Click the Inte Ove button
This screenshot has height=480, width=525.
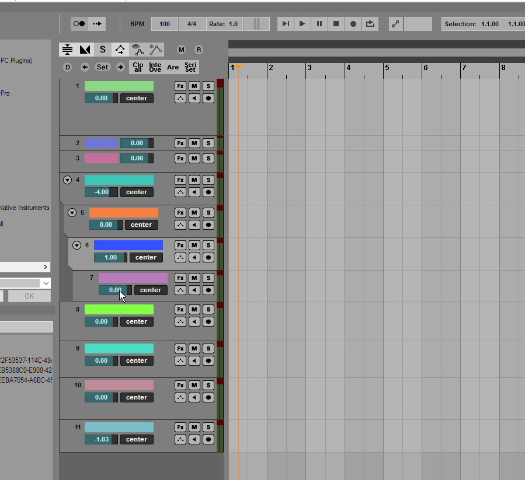point(155,67)
